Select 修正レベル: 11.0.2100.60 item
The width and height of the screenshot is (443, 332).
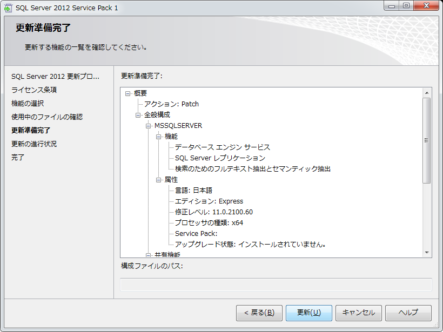213,212
